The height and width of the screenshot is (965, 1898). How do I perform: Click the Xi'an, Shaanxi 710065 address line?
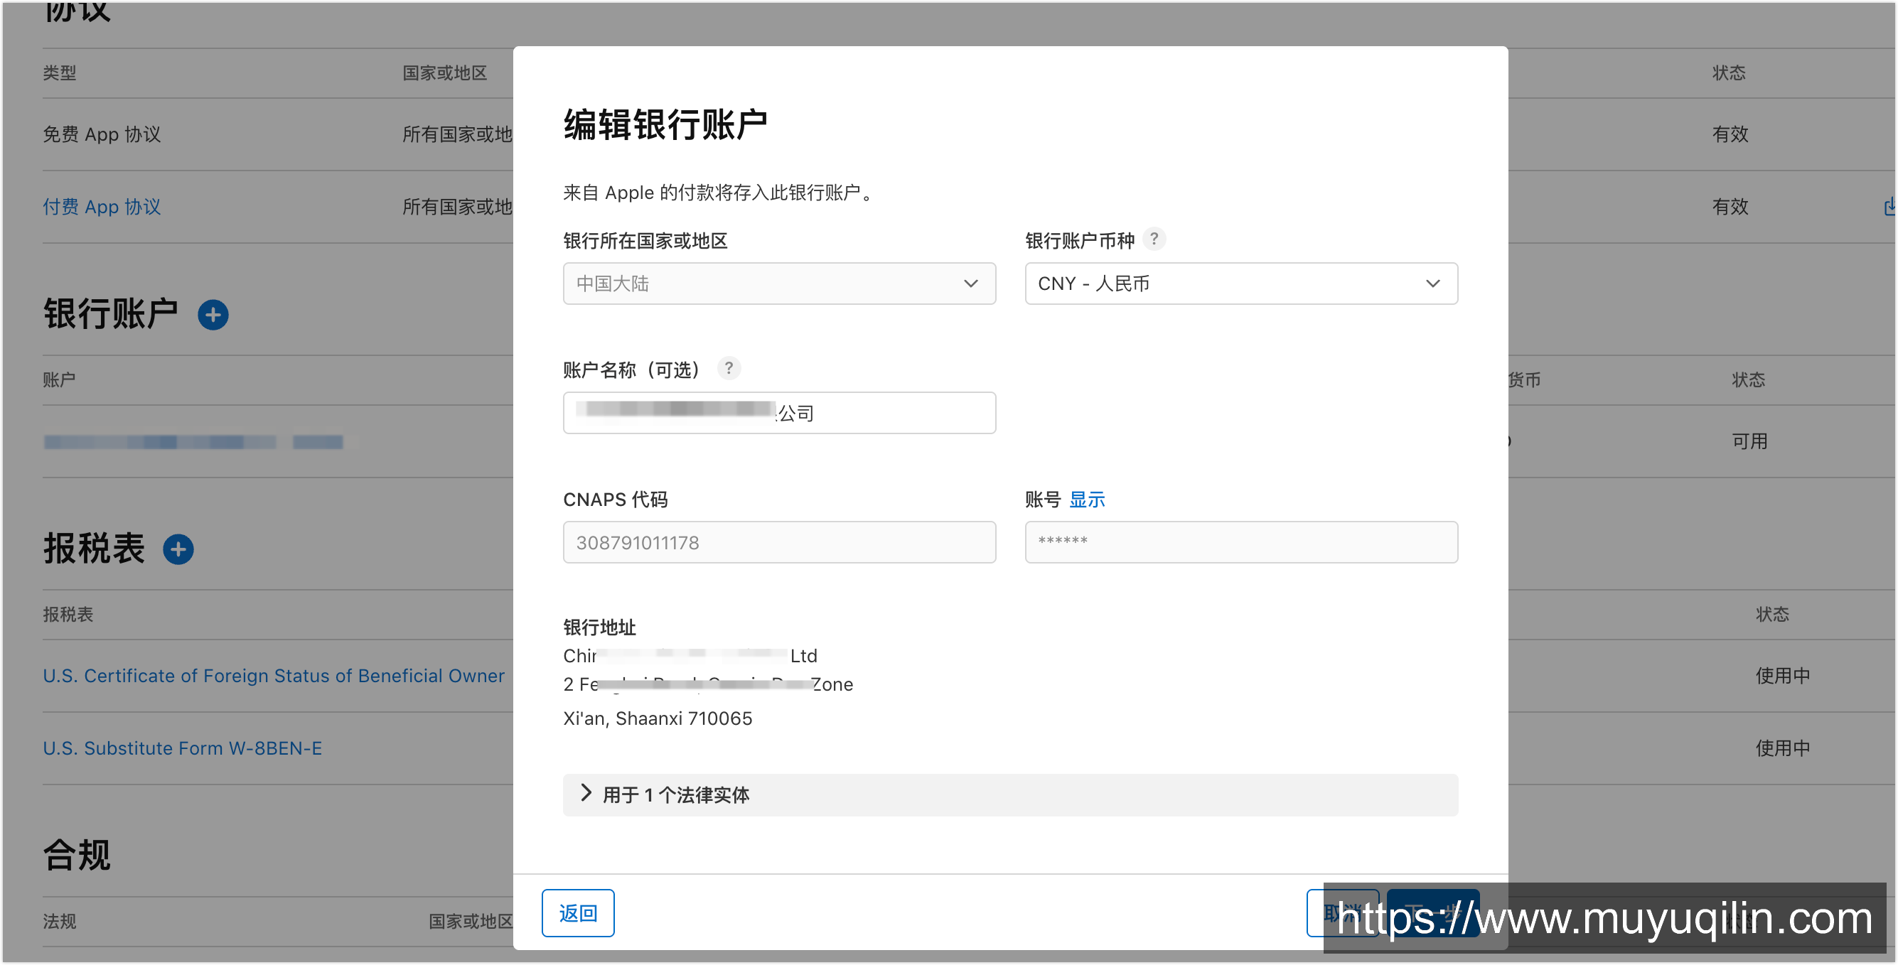point(658,719)
